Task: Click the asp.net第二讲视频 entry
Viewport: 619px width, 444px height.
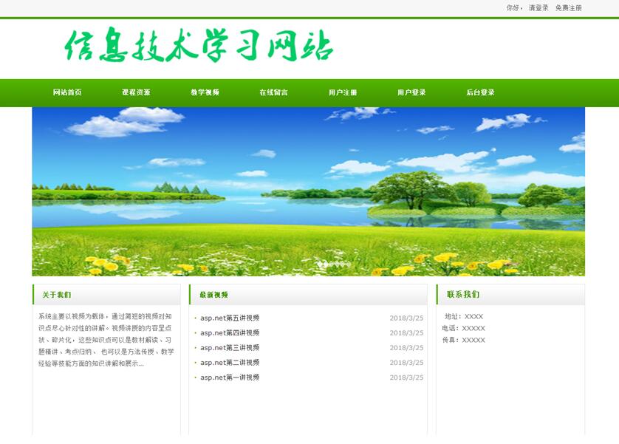Action: (x=230, y=363)
